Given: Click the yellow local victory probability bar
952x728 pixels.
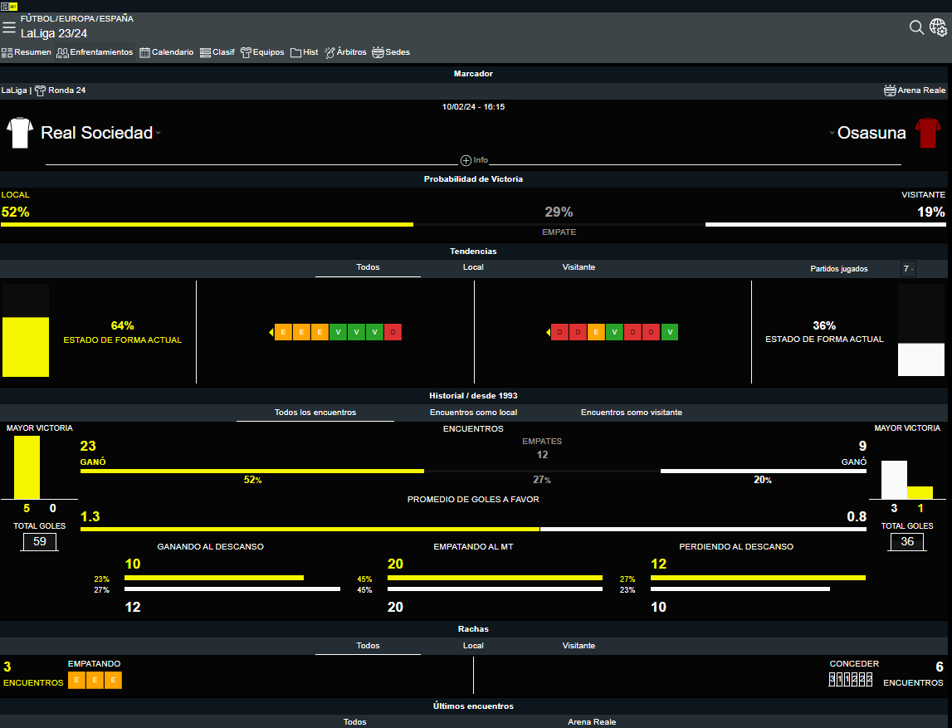Looking at the screenshot, I should (207, 224).
